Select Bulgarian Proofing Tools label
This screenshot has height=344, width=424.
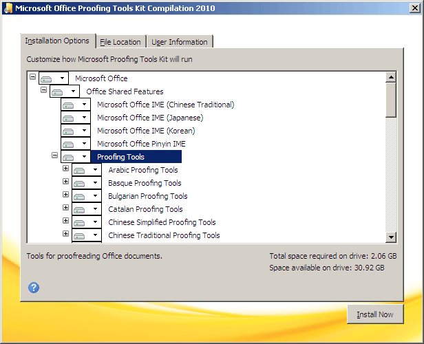click(148, 196)
